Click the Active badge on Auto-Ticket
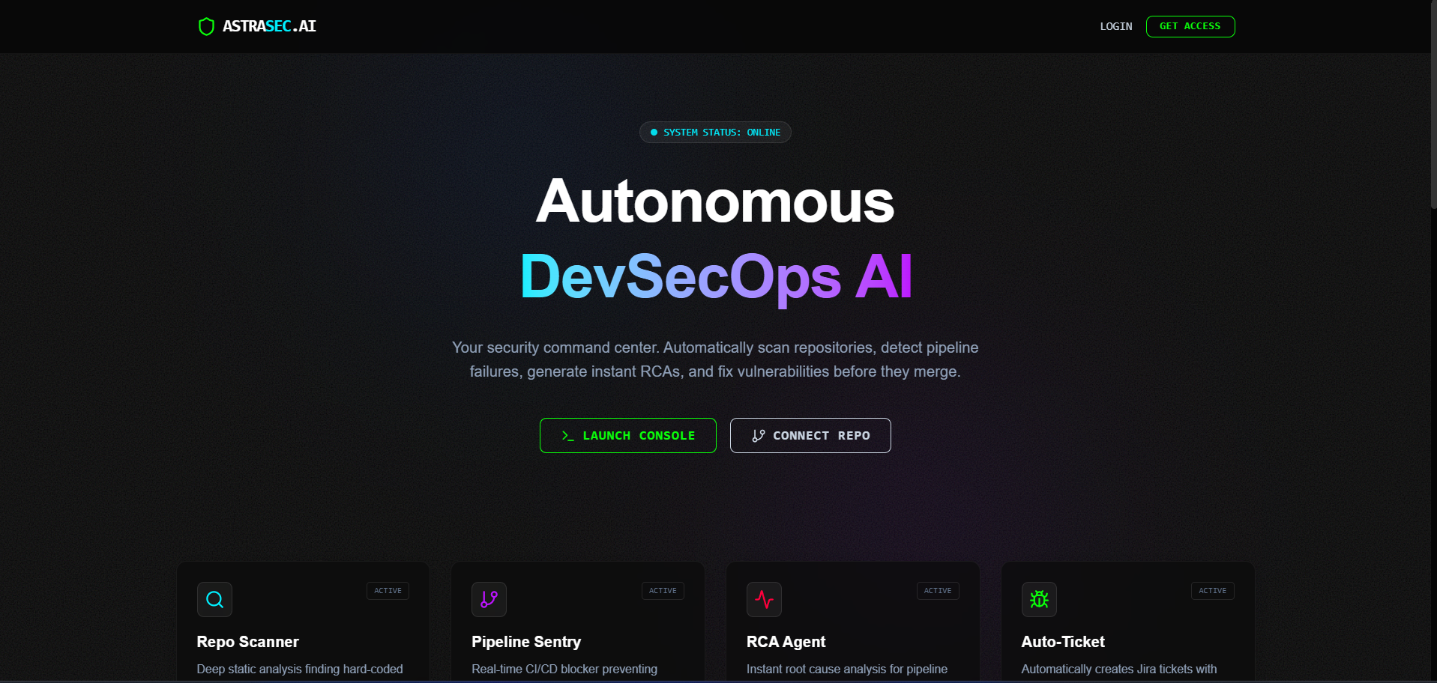The width and height of the screenshot is (1437, 683). 1213,591
